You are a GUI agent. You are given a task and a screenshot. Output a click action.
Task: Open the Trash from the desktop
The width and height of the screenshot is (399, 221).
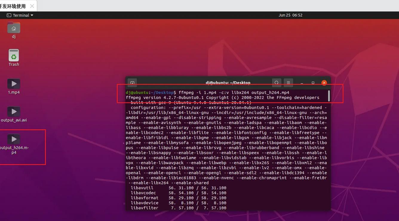point(14,57)
